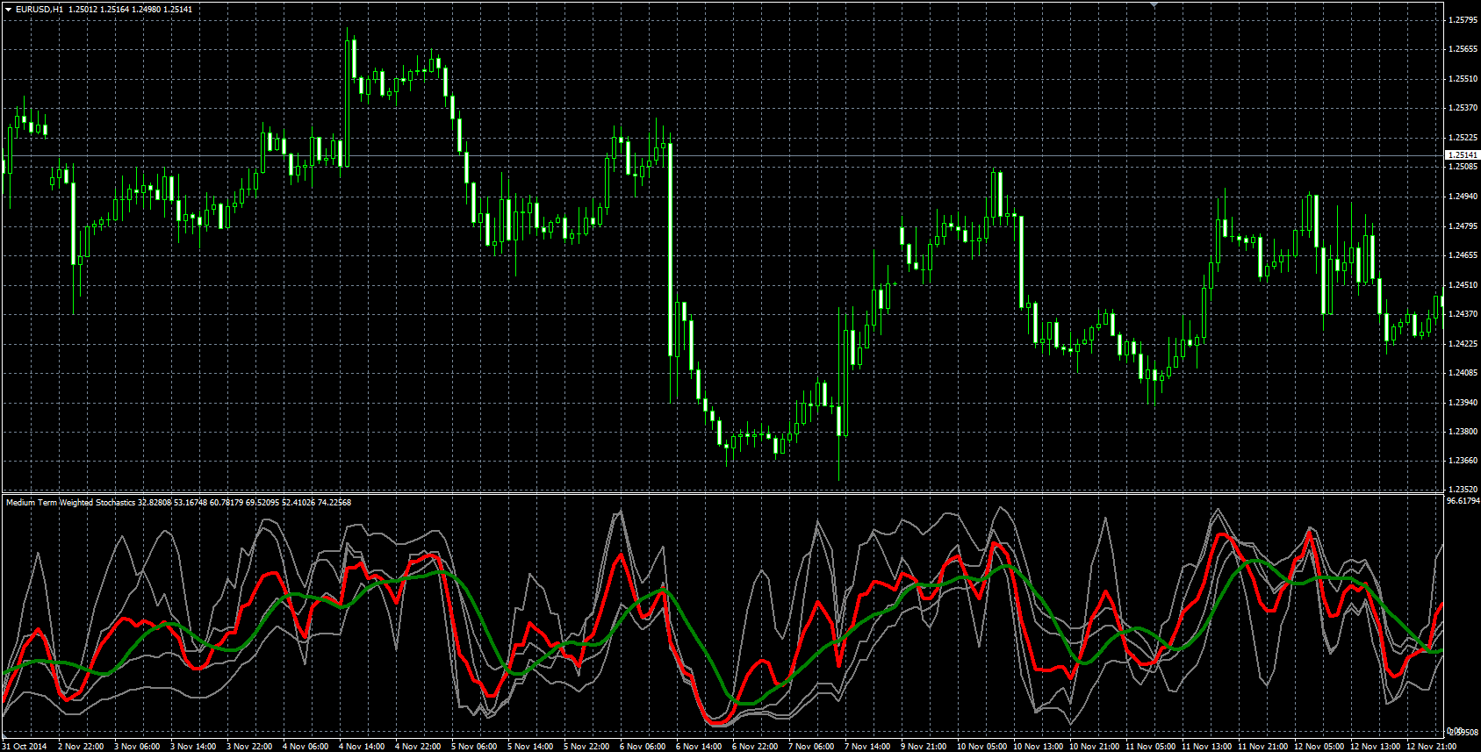Click the 3 Nov 22:00 time label

249,747
